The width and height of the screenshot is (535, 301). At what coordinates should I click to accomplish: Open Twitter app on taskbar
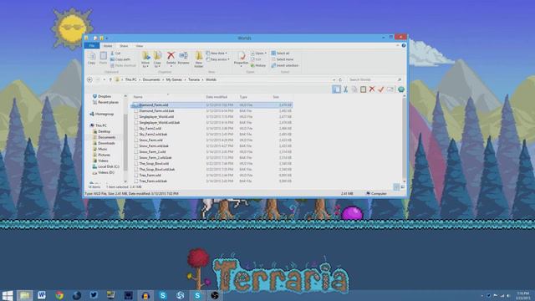94,295
